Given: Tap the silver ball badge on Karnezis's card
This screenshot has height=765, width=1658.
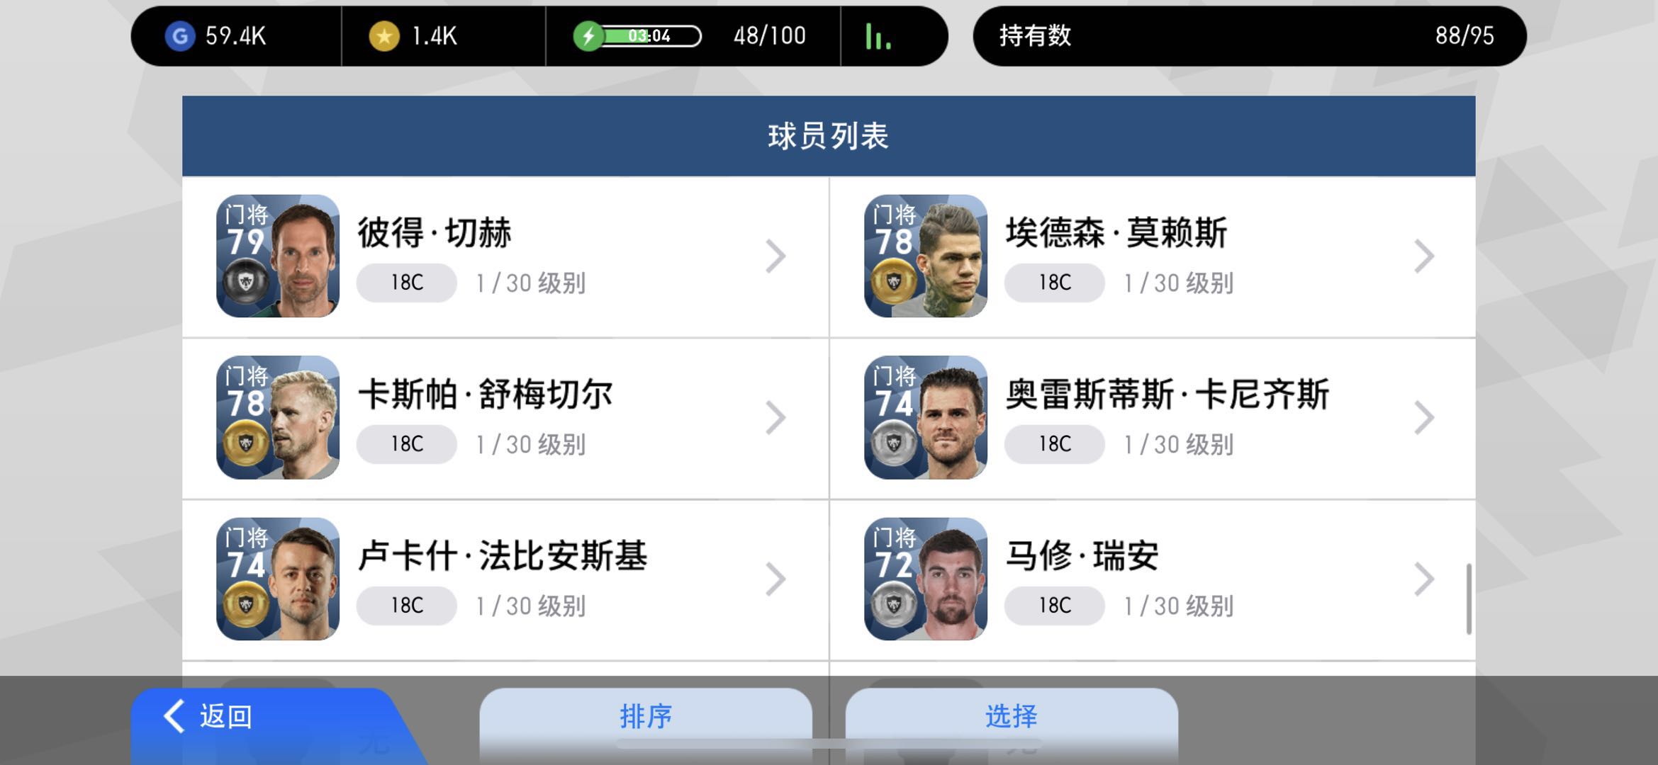Looking at the screenshot, I should point(894,444).
